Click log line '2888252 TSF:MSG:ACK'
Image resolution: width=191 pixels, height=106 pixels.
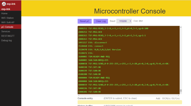(90, 32)
